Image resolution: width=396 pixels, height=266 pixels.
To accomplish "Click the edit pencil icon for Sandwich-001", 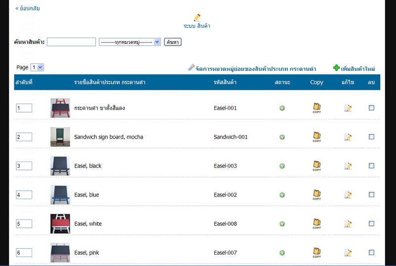I will tap(348, 137).
